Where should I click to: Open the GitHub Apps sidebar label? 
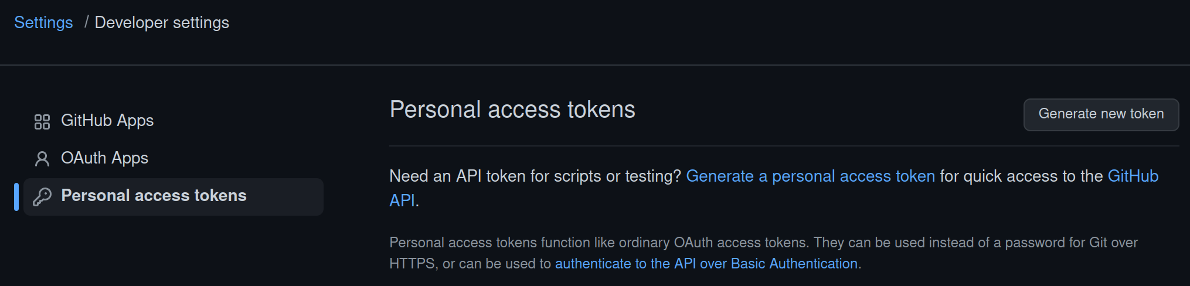click(107, 120)
